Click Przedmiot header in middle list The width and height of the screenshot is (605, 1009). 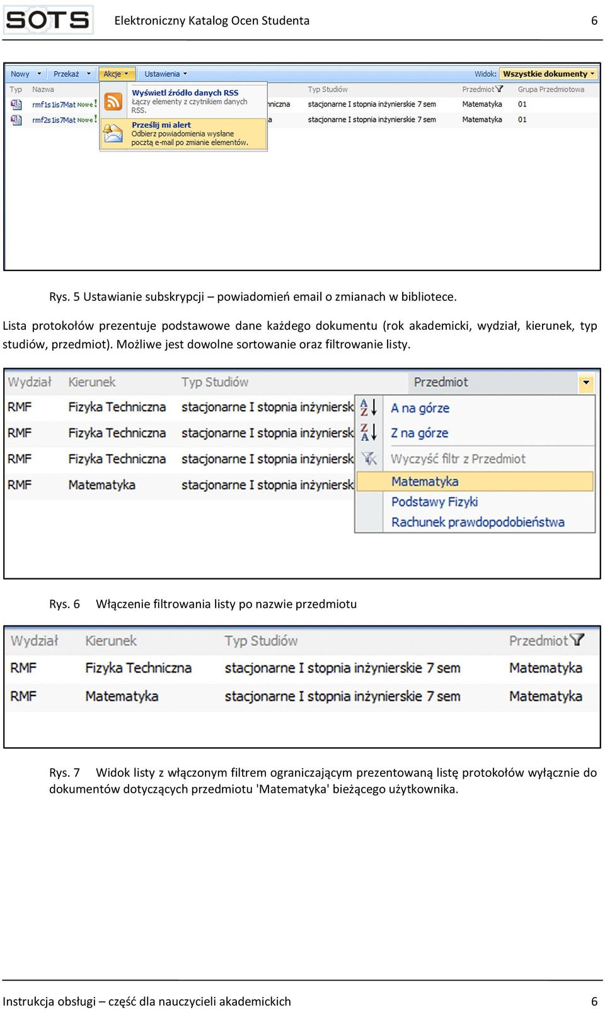441,382
